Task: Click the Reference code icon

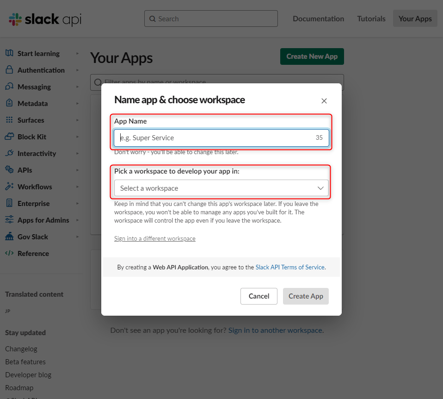Action: coord(9,253)
